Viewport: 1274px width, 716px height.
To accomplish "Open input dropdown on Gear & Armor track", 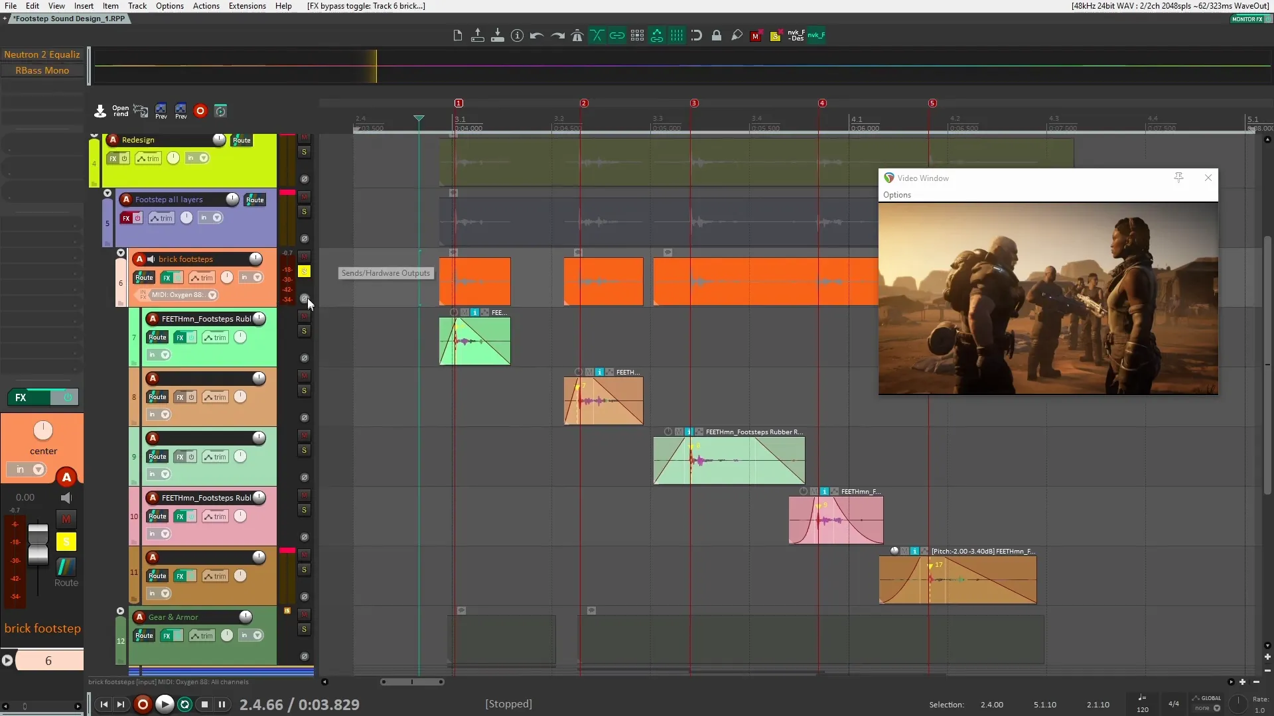I will (x=257, y=636).
